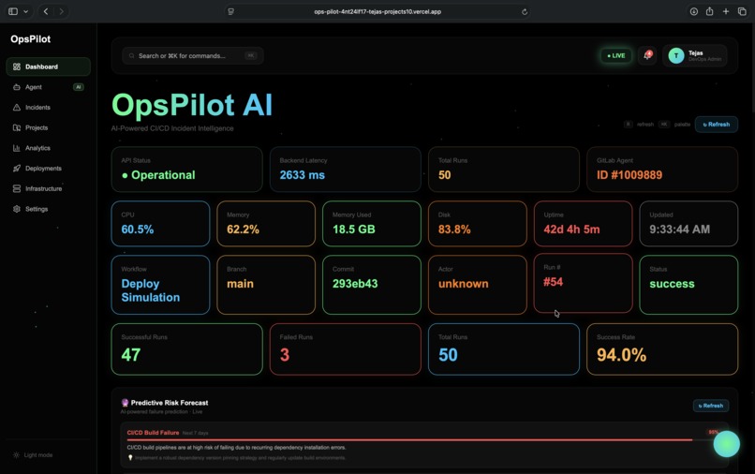Toggle the browser sidebar panel icon

pyautogui.click(x=13, y=11)
